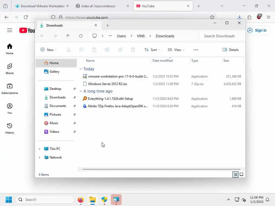The width and height of the screenshot is (275, 206).
Task: Open YouTube Subscriptions in sidebar
Action: coord(10,89)
